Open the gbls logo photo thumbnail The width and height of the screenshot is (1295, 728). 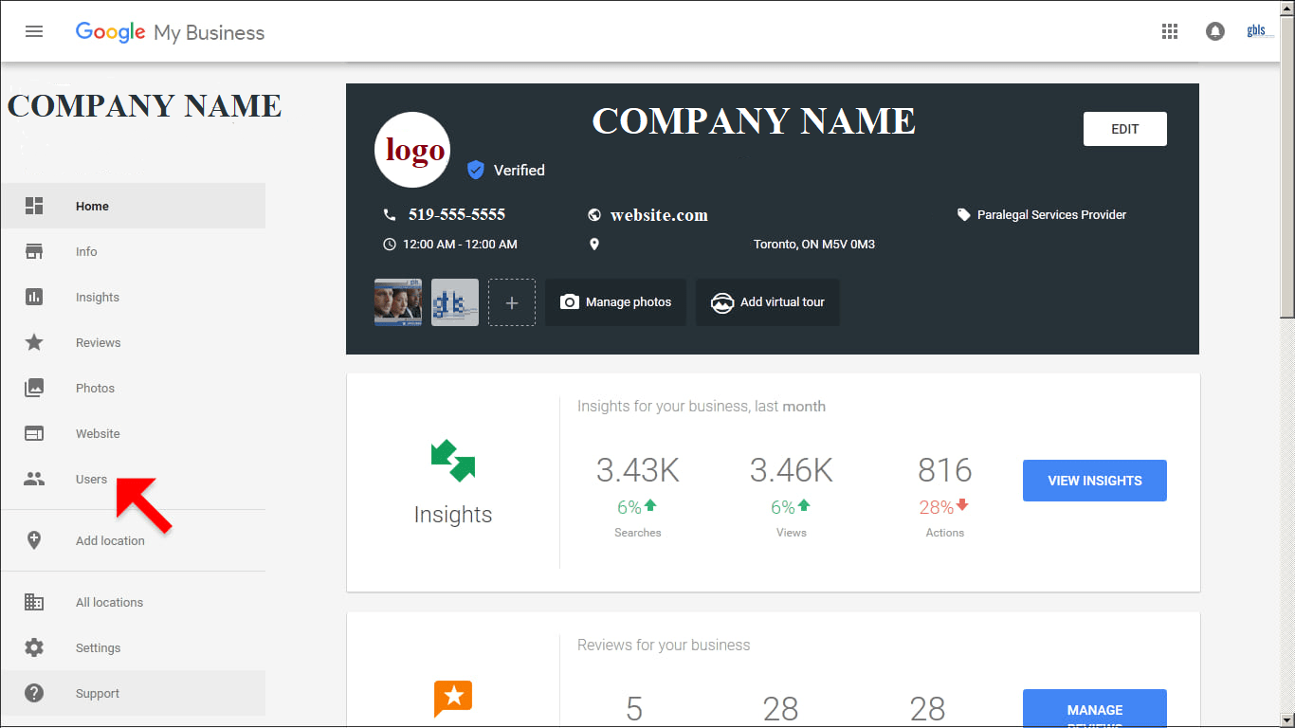click(x=455, y=302)
